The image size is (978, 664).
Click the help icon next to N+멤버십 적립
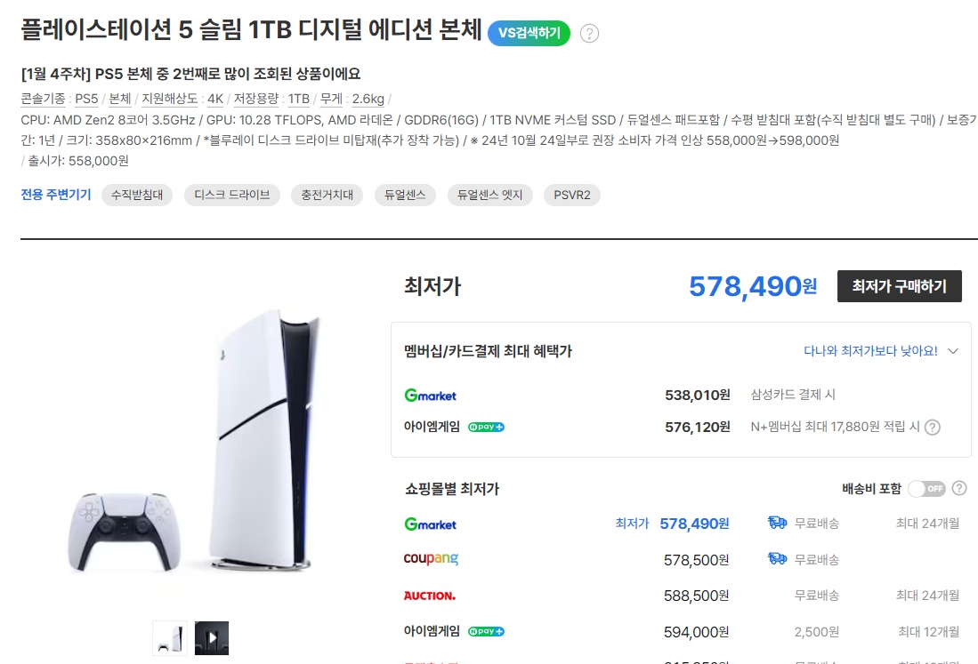pyautogui.click(x=932, y=428)
